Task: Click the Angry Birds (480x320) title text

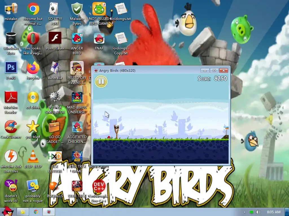Action: [x=117, y=71]
